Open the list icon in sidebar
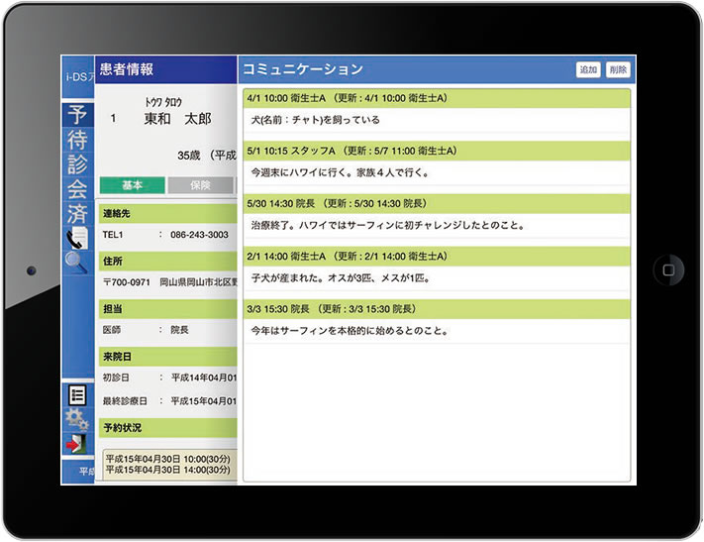This screenshot has width=704, height=542. [77, 394]
